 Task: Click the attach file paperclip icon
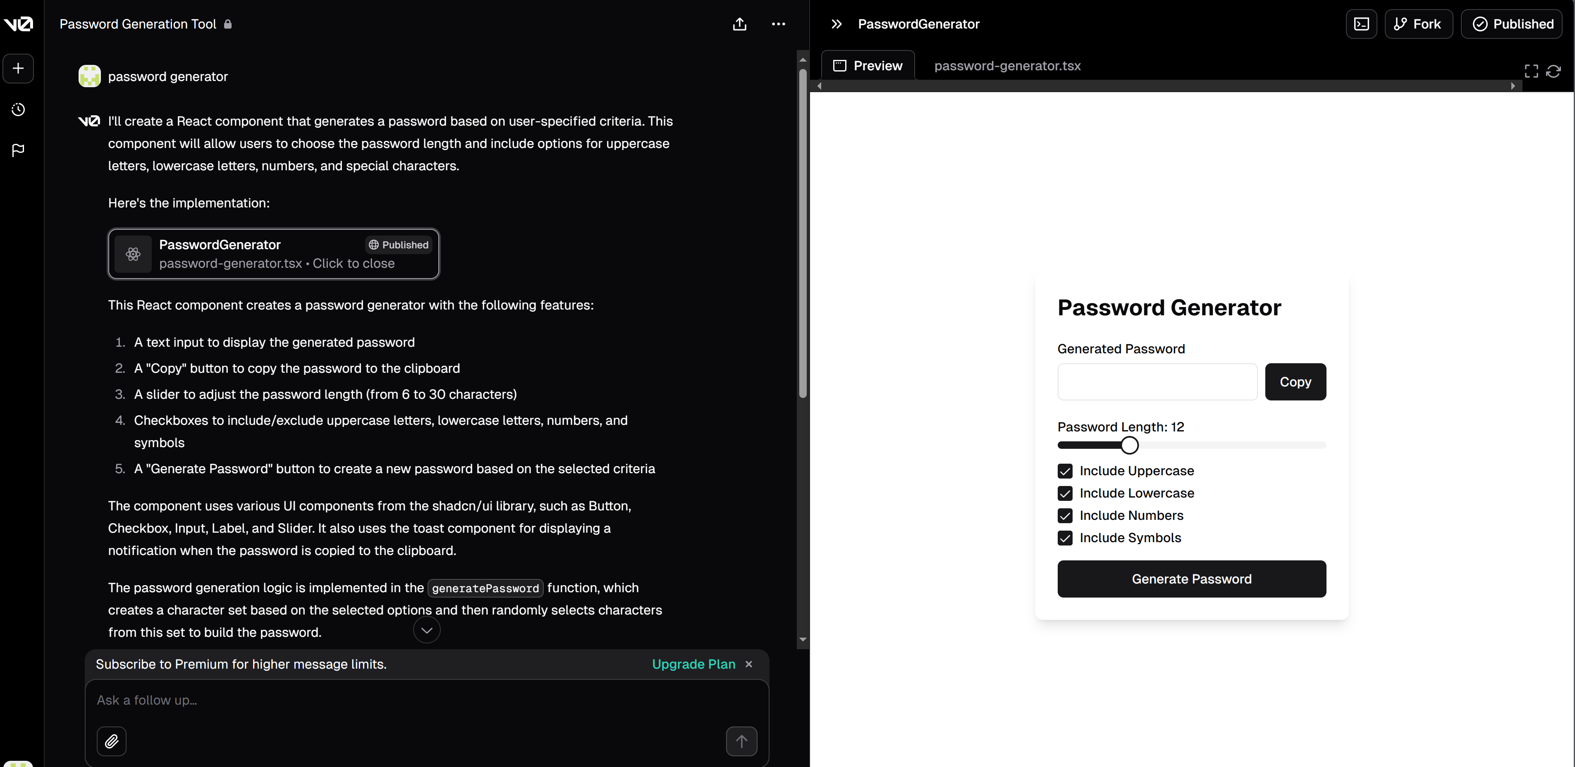[x=111, y=741]
